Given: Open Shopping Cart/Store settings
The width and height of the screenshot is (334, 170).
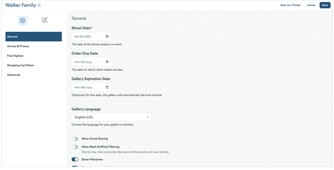Looking at the screenshot, I should [21, 65].
